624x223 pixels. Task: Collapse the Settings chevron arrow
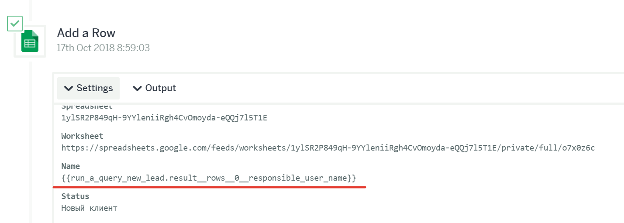pyautogui.click(x=68, y=89)
